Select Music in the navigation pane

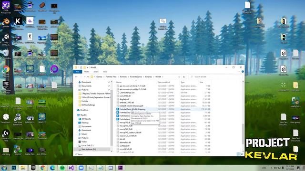(82, 134)
